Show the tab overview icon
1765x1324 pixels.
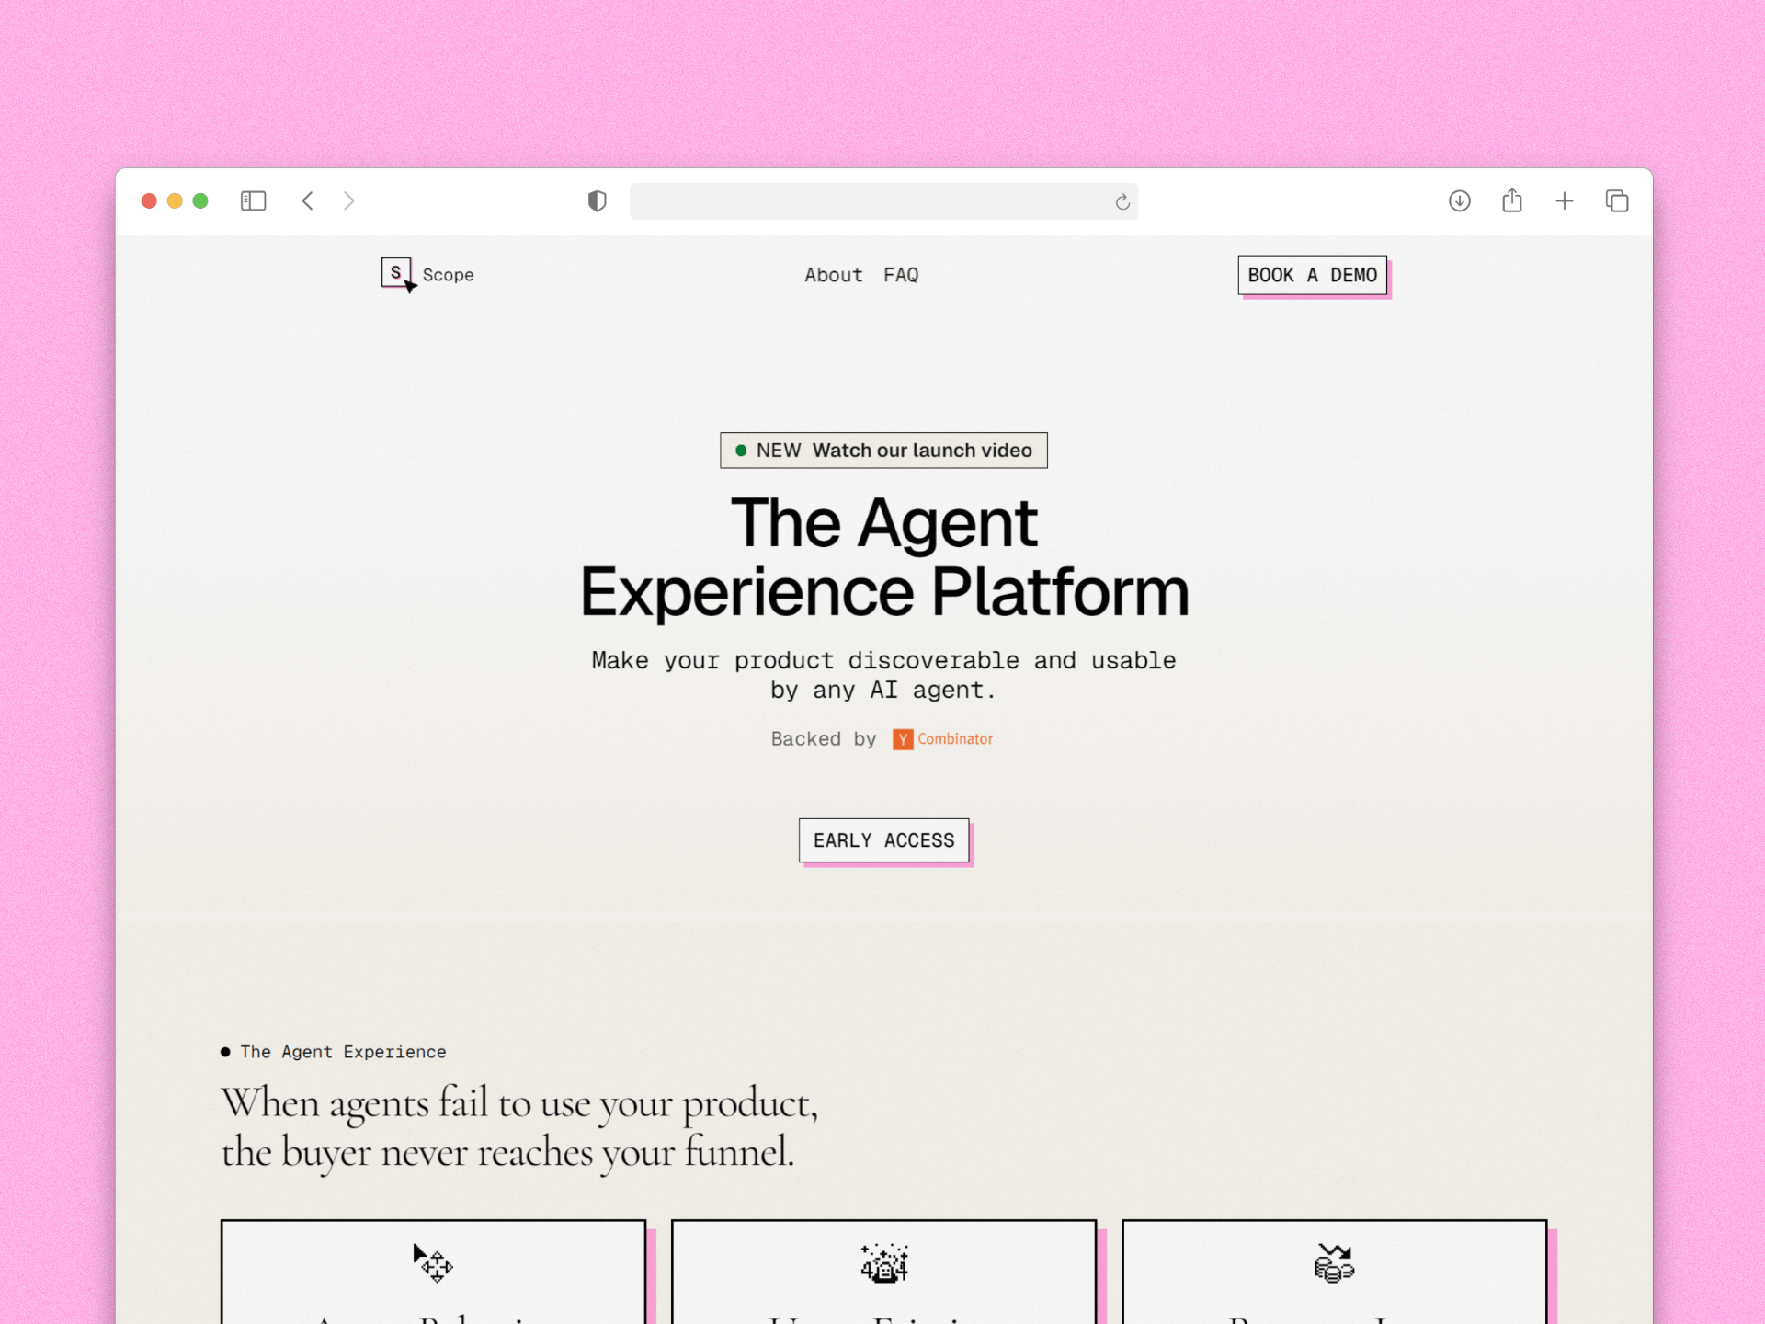click(1617, 200)
